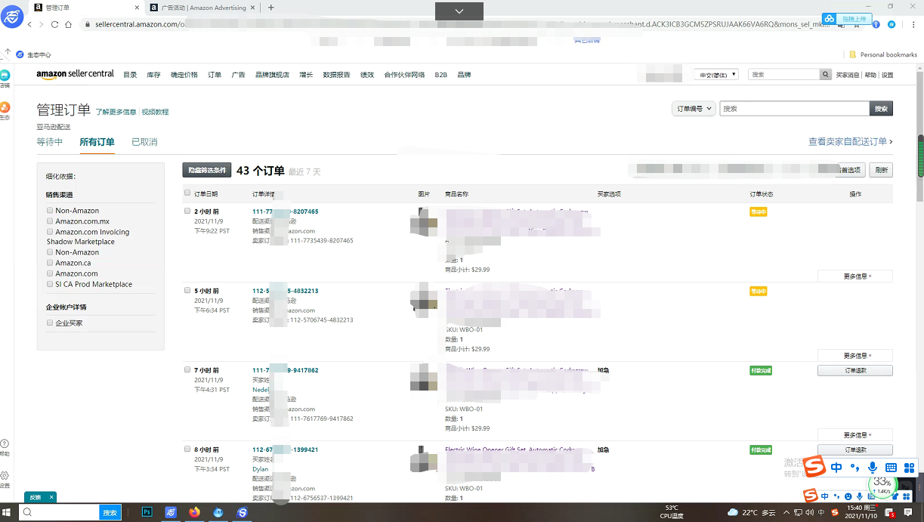Expand 更多信息 for order ending 4832213
Viewport: 924px width, 522px height.
[x=855, y=356]
